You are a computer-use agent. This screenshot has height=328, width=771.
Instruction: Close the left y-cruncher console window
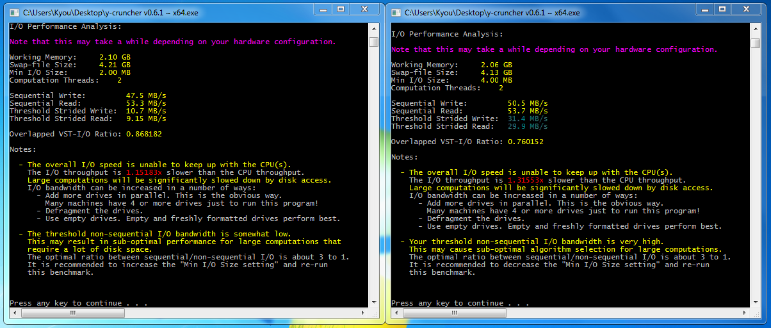point(364,10)
